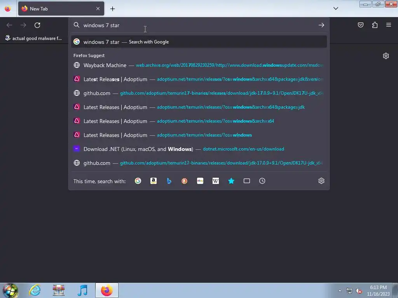Open the taskbar app with shelf icon
The image size is (398, 298).
point(59,290)
